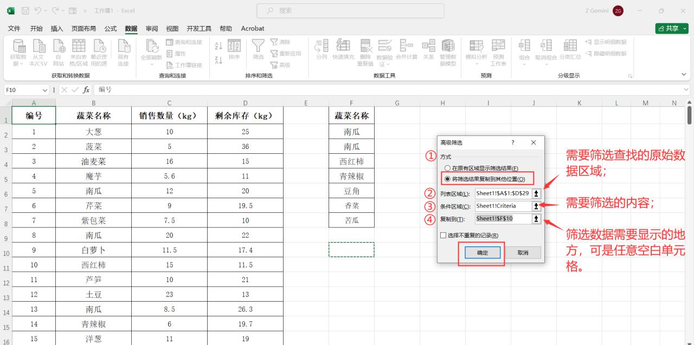The width and height of the screenshot is (694, 345).
Task: Open the custom Sort (排序) dialog
Action: pos(234,49)
